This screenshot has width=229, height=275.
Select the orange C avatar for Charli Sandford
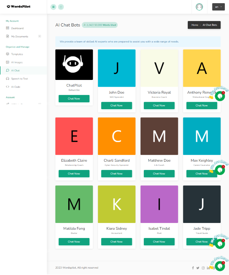117,136
